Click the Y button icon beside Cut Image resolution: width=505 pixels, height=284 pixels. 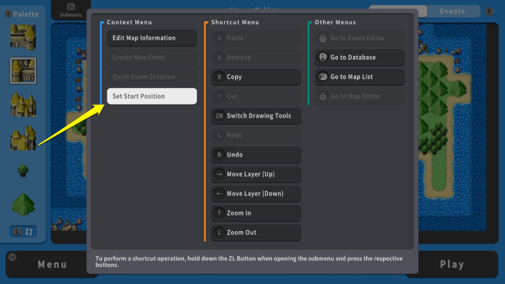tap(219, 96)
